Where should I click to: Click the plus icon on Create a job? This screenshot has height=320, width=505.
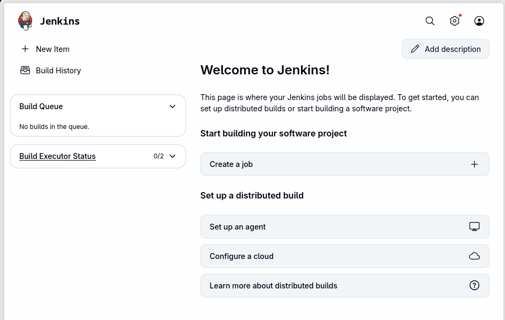(474, 164)
